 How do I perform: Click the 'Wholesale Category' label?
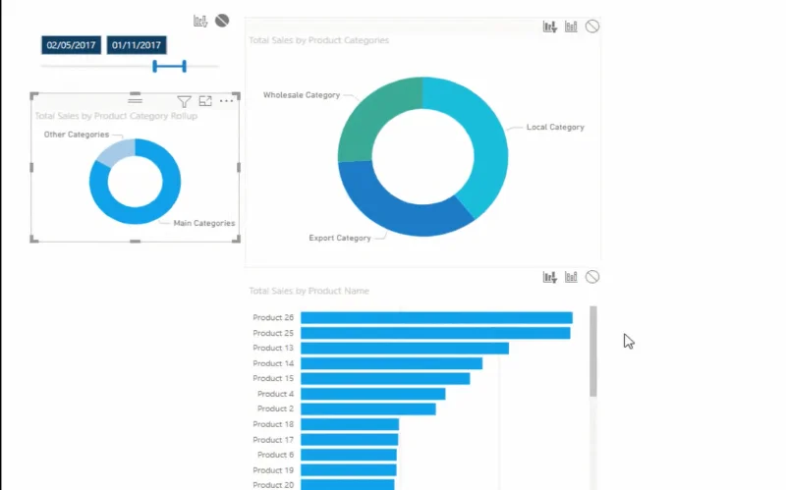coord(302,95)
